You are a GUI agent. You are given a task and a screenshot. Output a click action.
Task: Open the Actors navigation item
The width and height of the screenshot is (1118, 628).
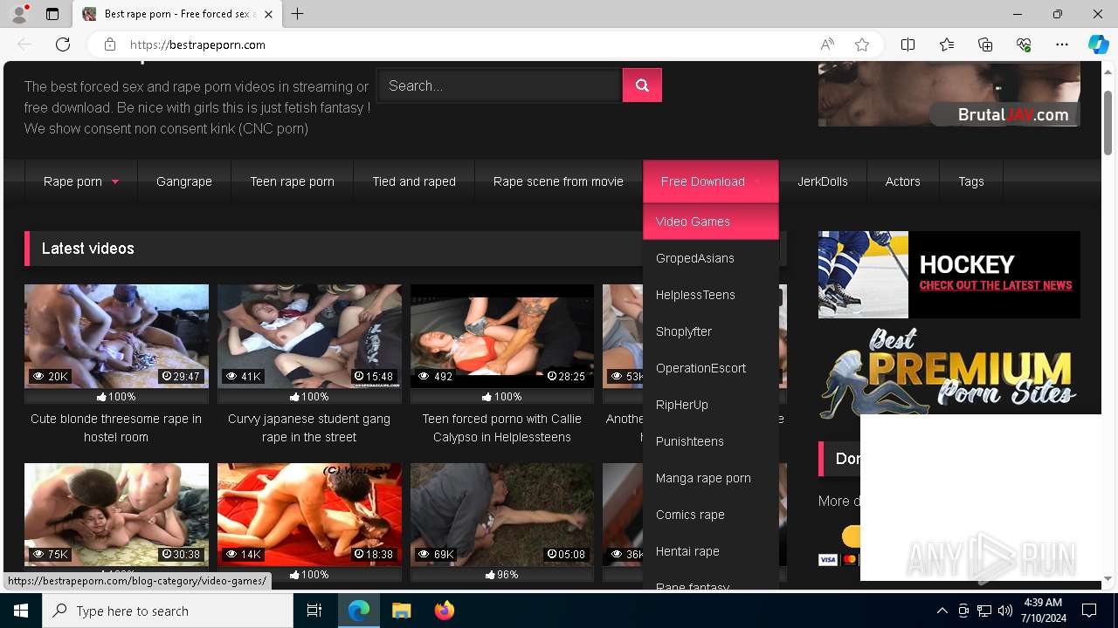click(902, 181)
